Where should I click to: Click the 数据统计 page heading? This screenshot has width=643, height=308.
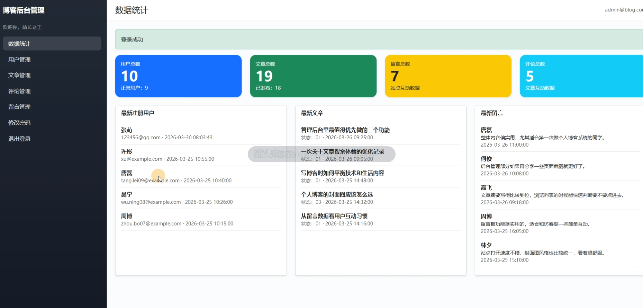[x=132, y=10]
